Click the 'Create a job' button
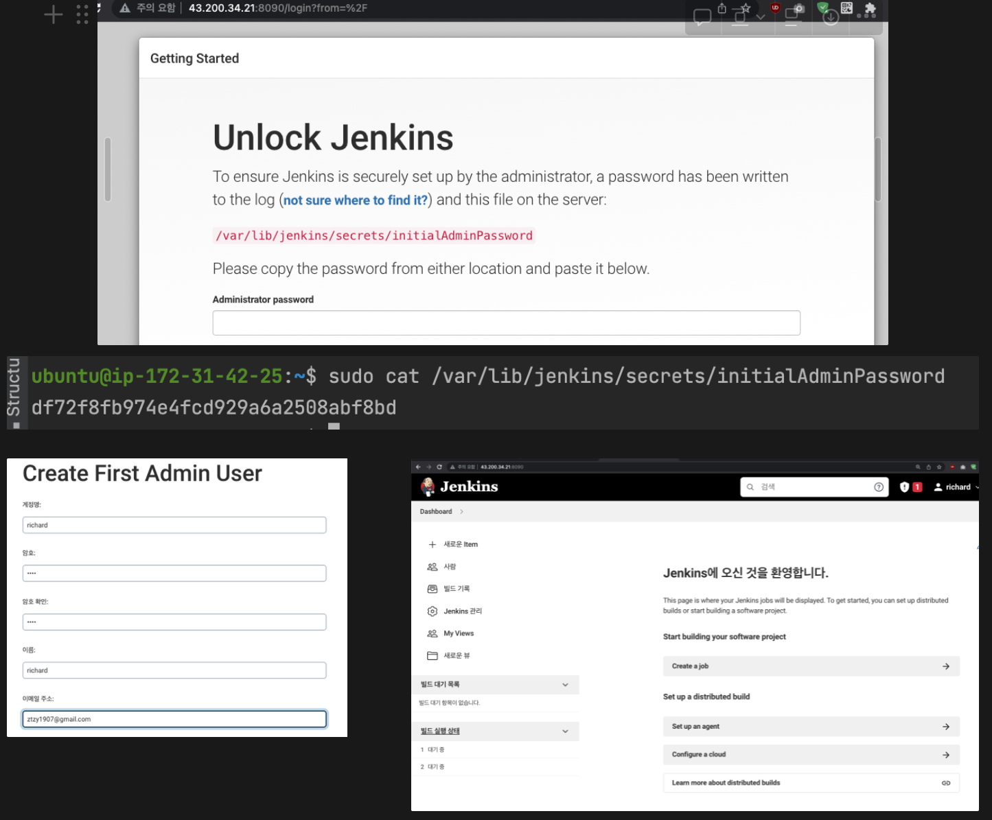The width and height of the screenshot is (992, 820). click(x=811, y=666)
